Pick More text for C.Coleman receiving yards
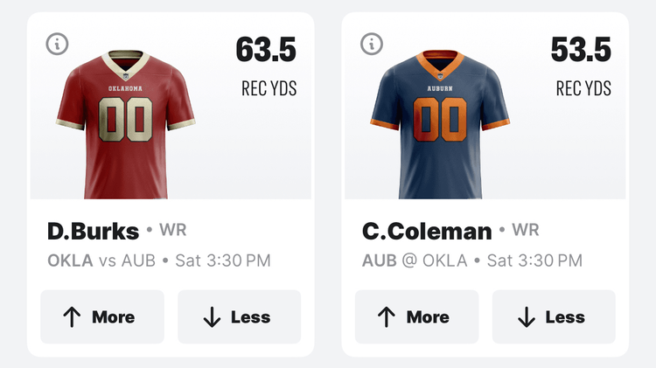The width and height of the screenshot is (656, 368). tap(428, 317)
